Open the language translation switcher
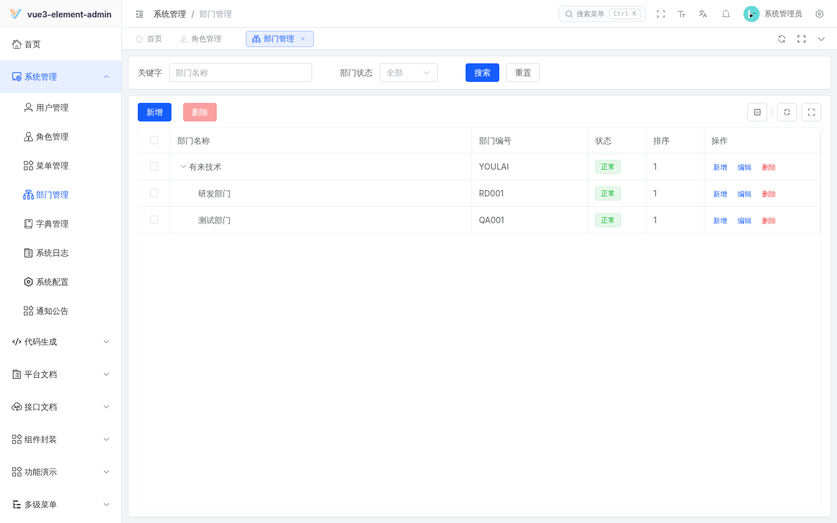This screenshot has height=523, width=837. [x=703, y=14]
